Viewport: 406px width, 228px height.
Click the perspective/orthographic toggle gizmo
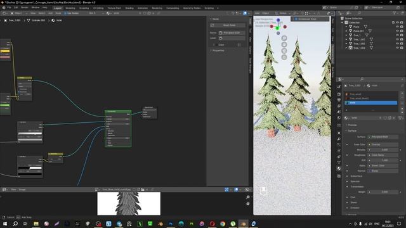(x=284, y=57)
